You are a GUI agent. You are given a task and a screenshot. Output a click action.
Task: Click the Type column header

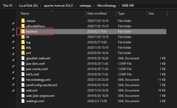121,13
